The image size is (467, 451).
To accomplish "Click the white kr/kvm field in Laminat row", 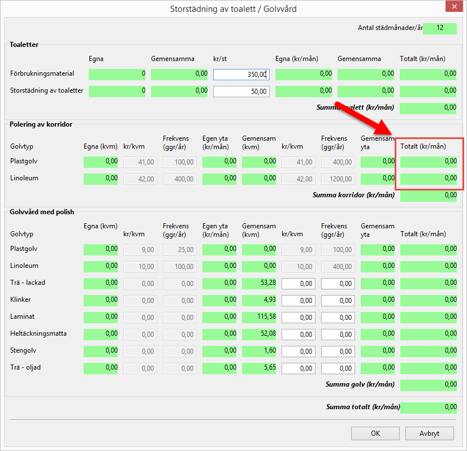I will [x=298, y=317].
